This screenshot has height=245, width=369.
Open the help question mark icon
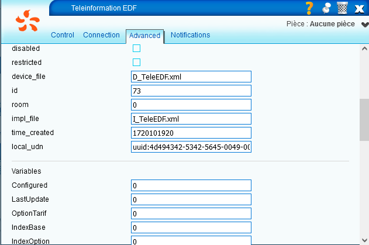coord(309,8)
